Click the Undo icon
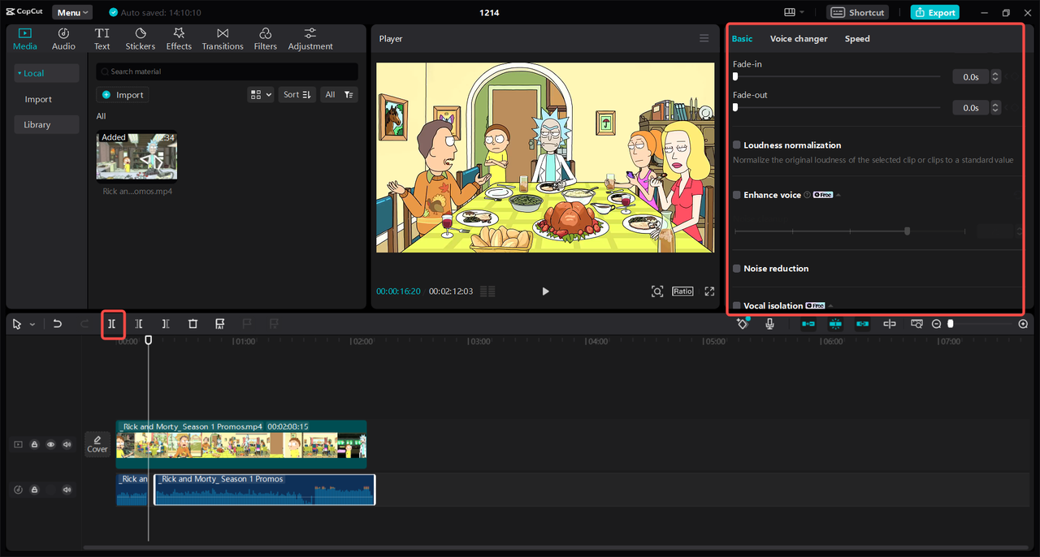Viewport: 1040px width, 557px height. pos(57,324)
